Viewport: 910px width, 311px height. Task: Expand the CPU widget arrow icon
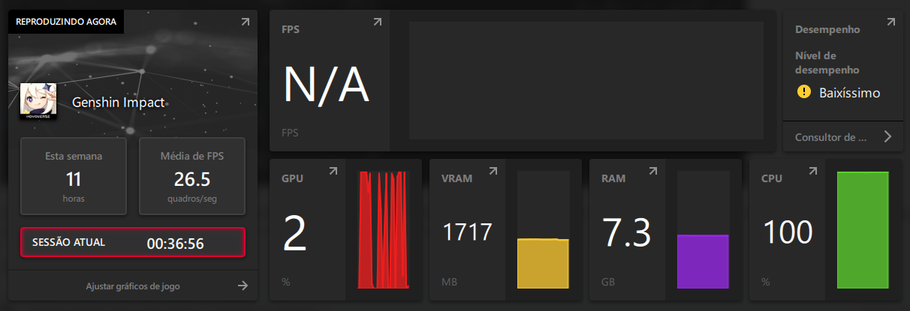813,172
